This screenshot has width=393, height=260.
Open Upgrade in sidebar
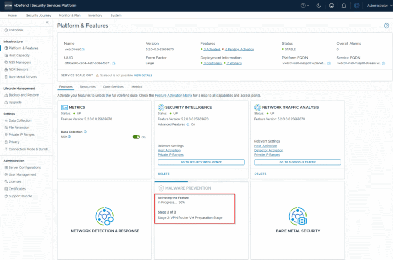pyautogui.click(x=13, y=102)
